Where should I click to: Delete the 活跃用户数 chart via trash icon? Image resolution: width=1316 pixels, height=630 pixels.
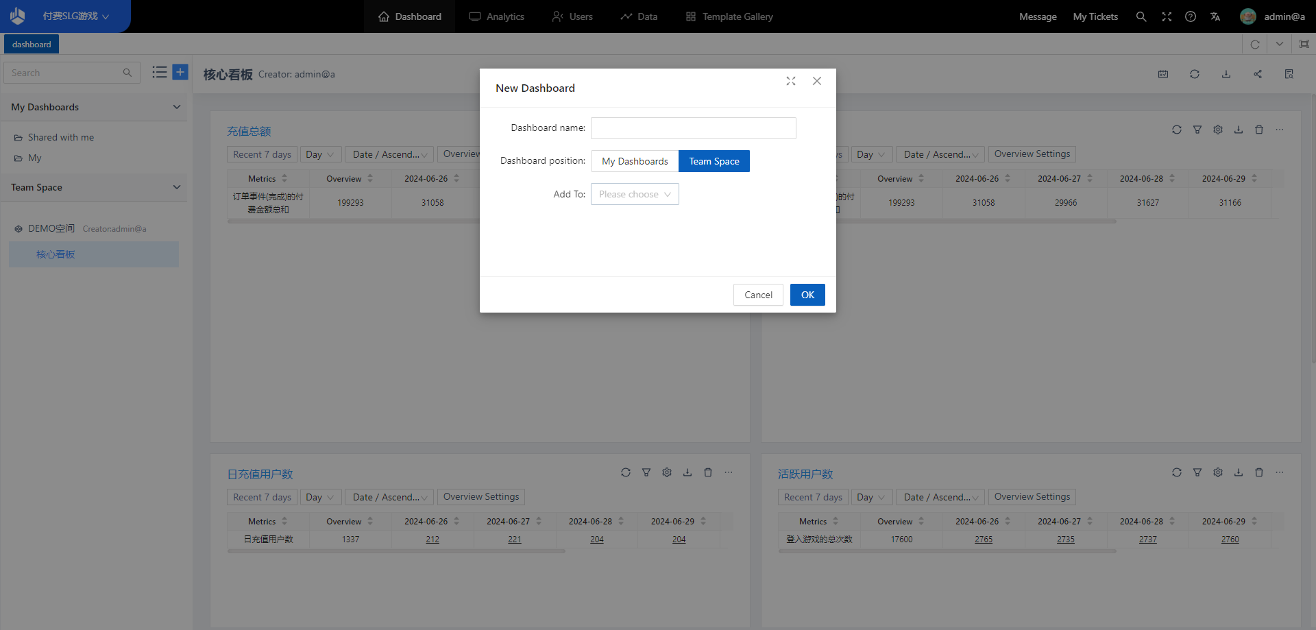tap(1259, 472)
